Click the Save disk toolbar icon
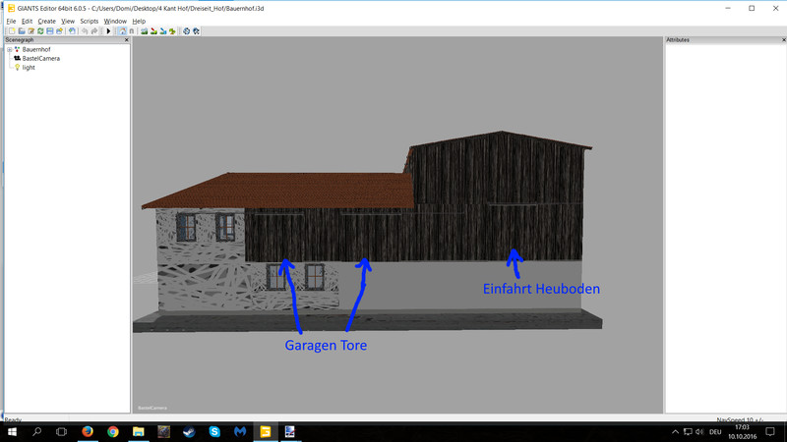The width and height of the screenshot is (787, 442). coord(49,30)
